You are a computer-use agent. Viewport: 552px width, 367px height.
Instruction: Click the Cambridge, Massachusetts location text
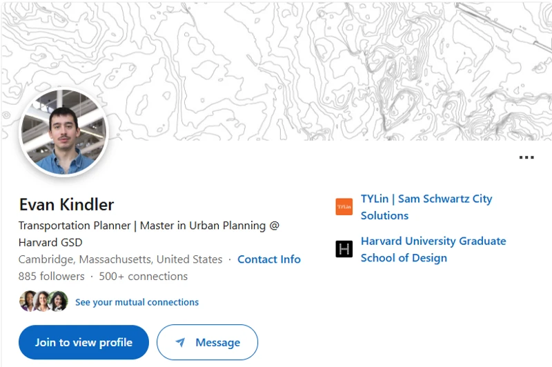pyautogui.click(x=120, y=259)
